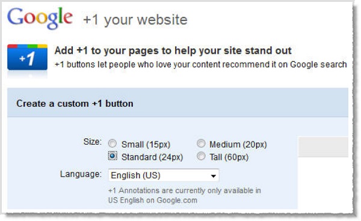361x221 pixels.
Task: Click the 'Language:' field label
Action: 81,174
